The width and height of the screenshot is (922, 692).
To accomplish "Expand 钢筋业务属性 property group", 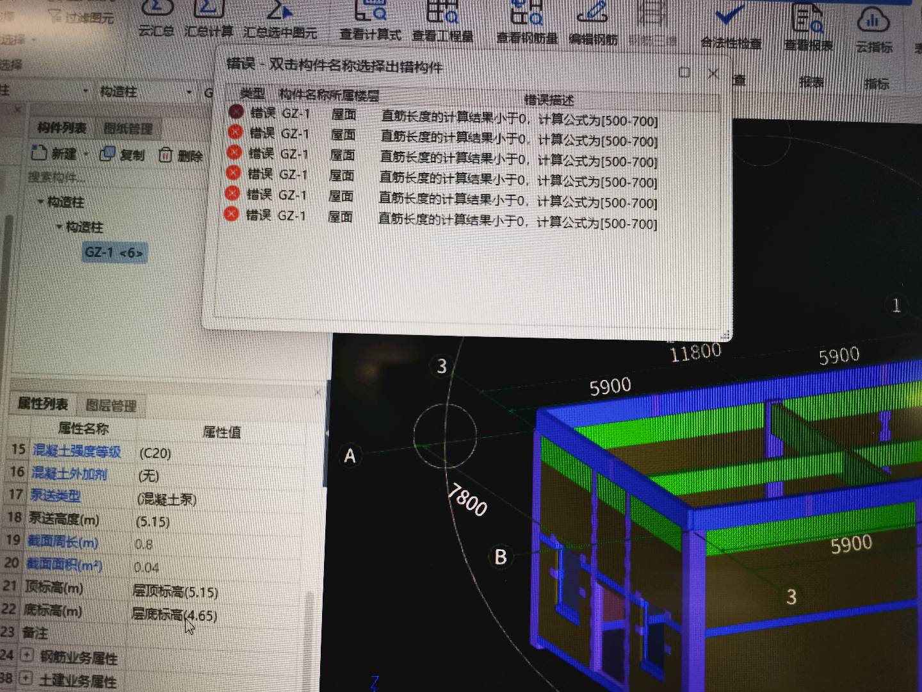I will [x=26, y=655].
